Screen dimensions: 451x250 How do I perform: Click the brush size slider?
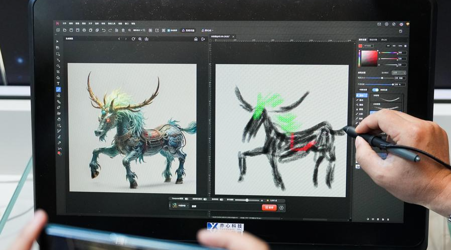click(x=380, y=78)
